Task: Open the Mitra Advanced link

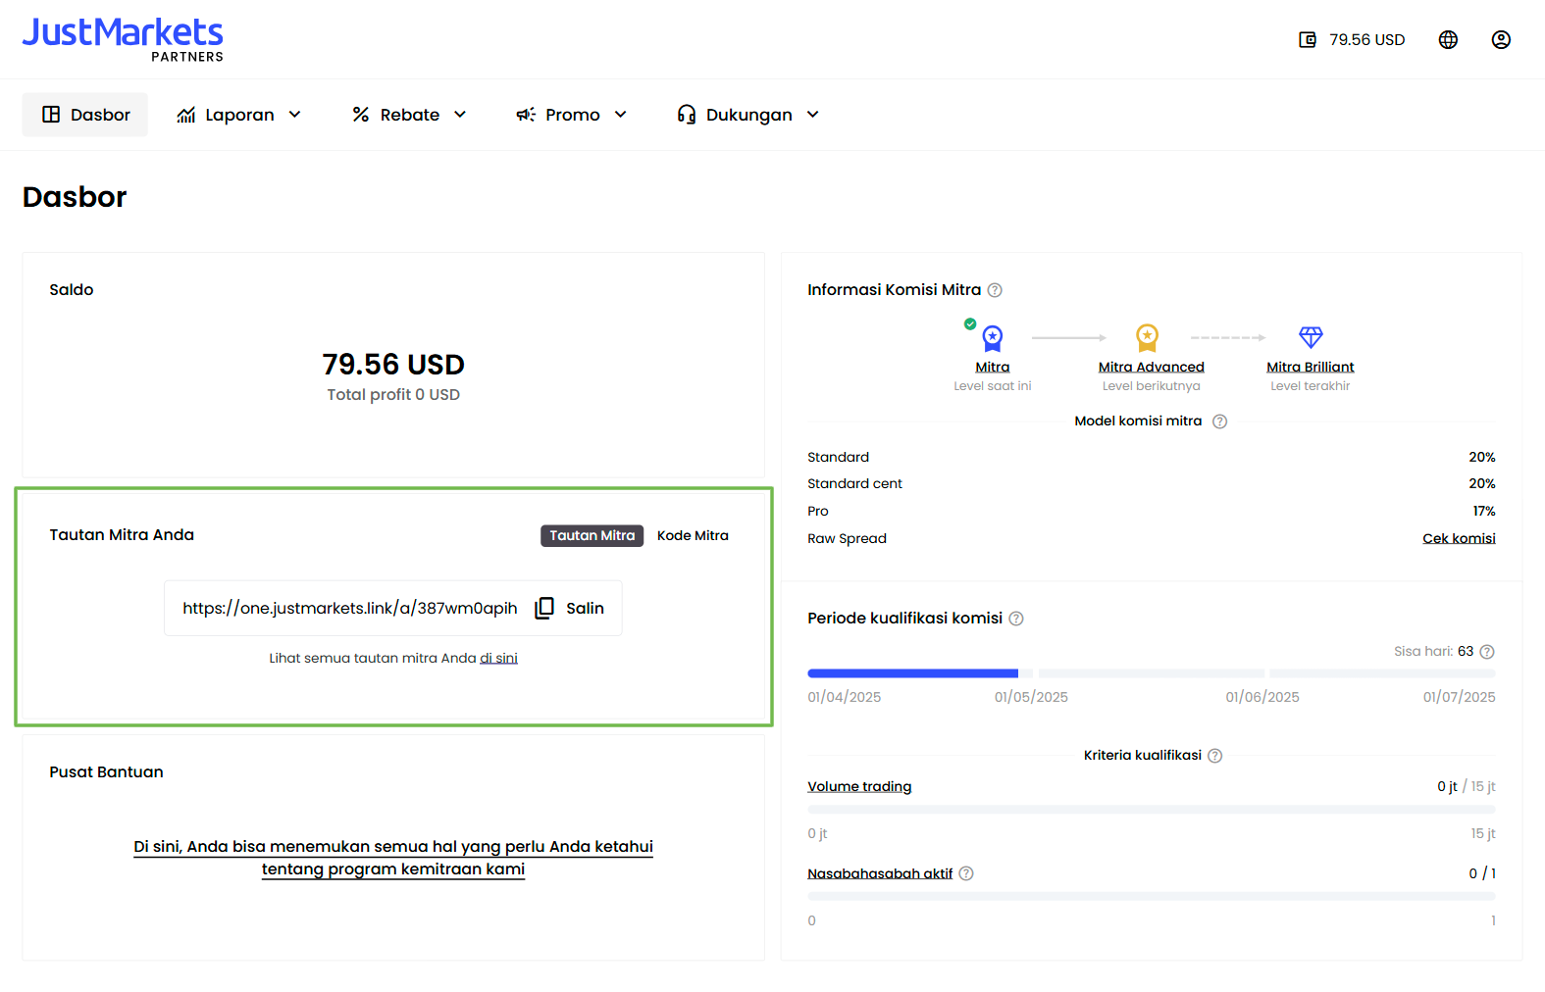Action: (1151, 368)
